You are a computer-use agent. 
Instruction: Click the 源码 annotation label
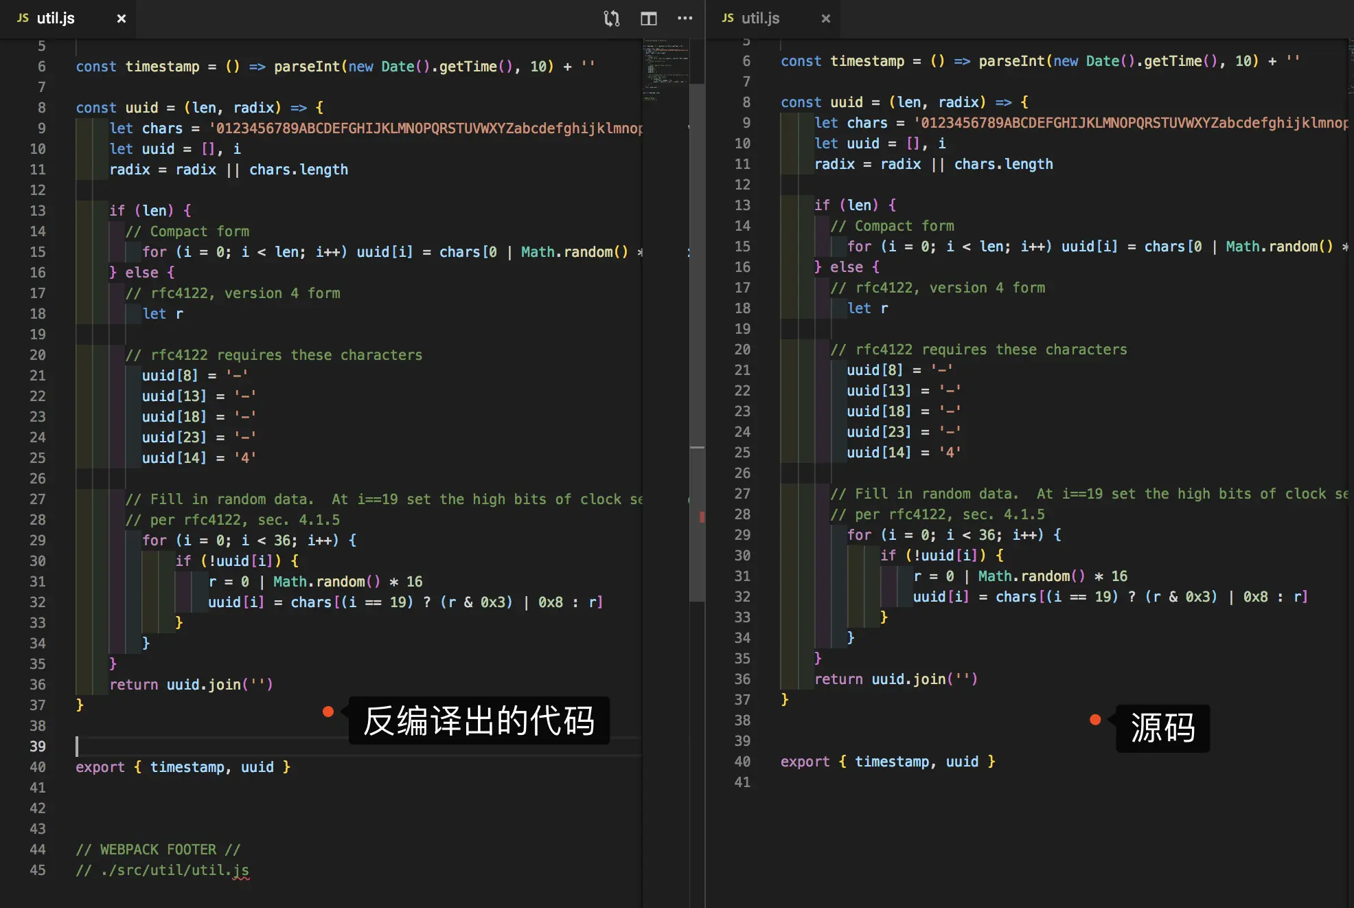point(1162,728)
